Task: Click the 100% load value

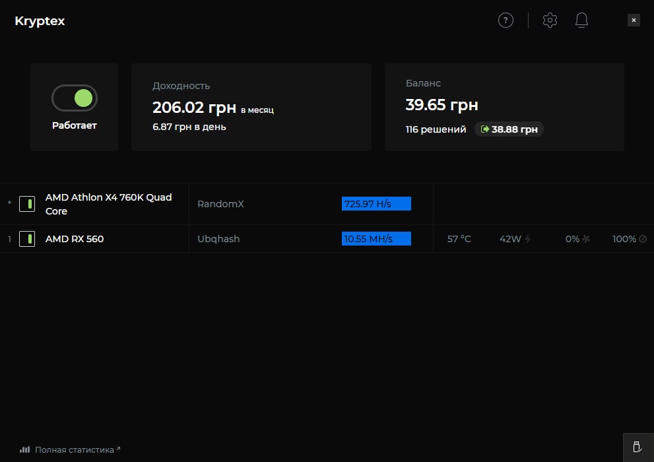Action: tap(624, 239)
